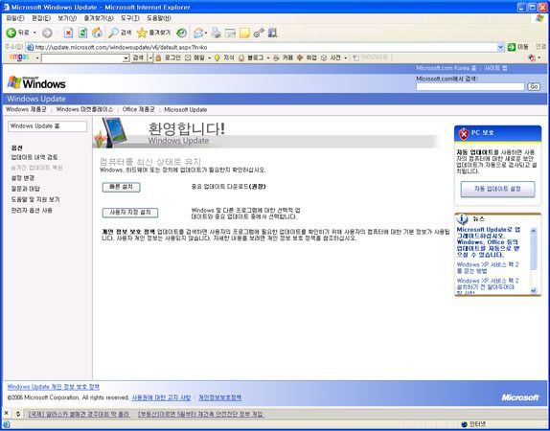Open the History clock icon

tap(181, 33)
